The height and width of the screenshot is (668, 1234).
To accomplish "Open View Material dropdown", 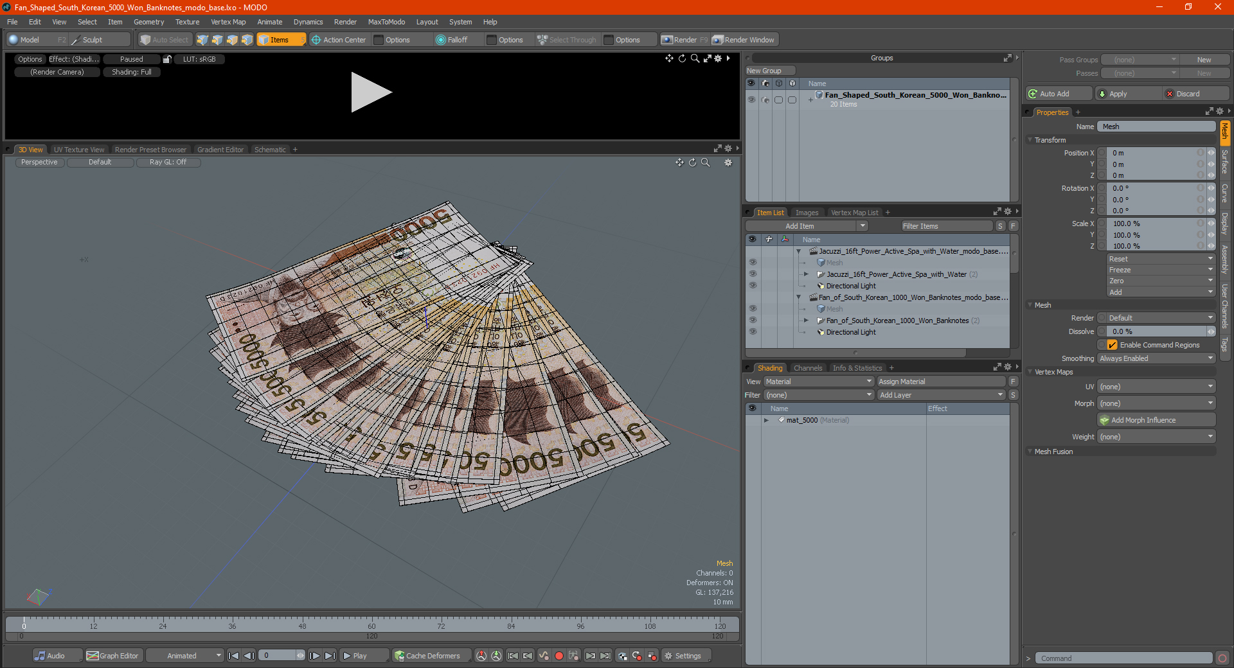I will [x=819, y=382].
